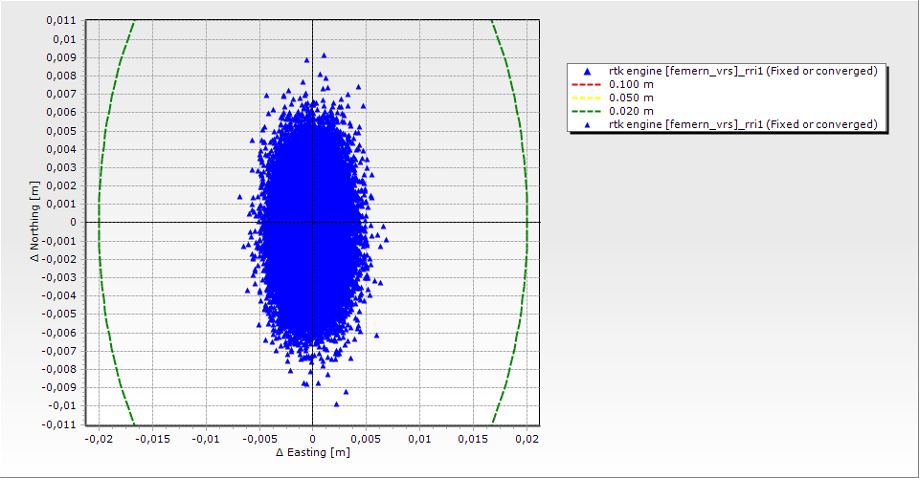Click the -0,02 tick label on the Easting axis

click(x=98, y=438)
